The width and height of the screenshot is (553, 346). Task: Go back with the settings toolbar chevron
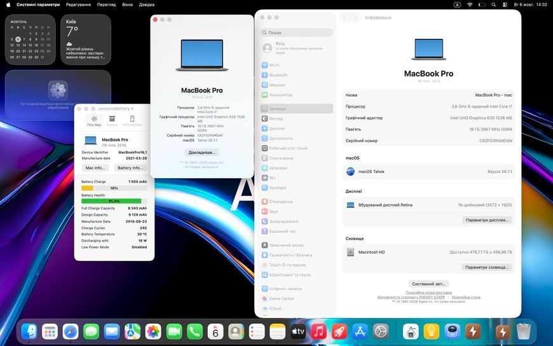[345, 17]
